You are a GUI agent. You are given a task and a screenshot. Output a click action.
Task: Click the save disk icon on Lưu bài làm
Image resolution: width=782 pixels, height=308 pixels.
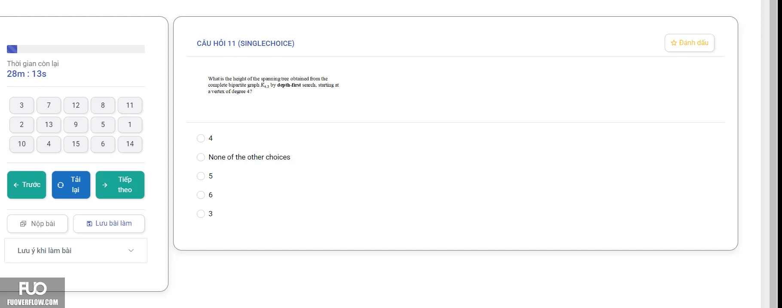89,223
